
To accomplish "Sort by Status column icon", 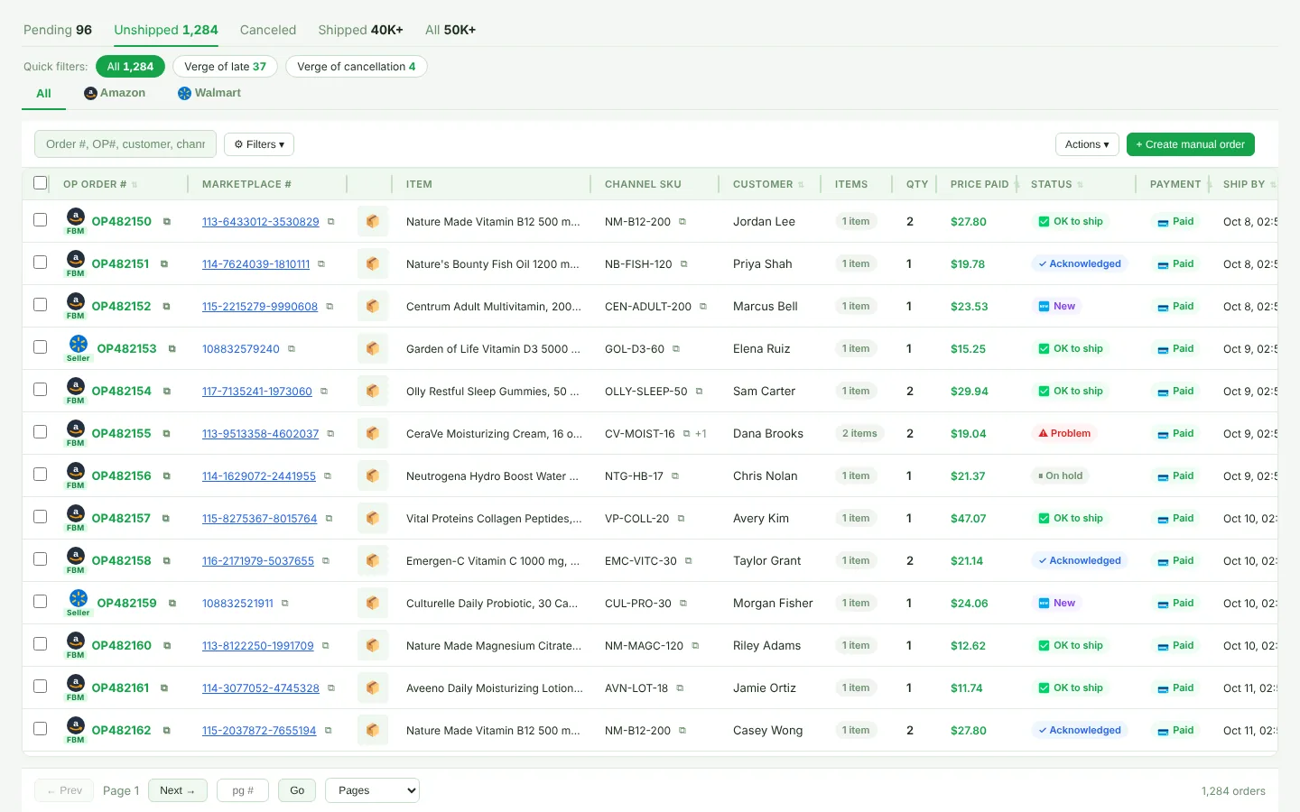I will (x=1080, y=185).
